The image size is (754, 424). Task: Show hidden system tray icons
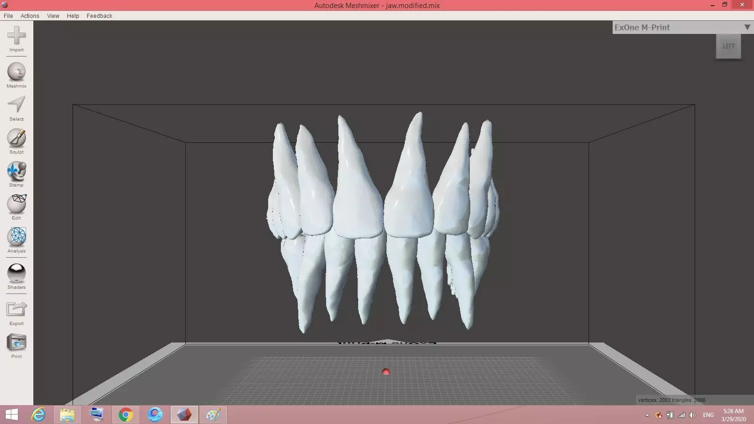coord(647,415)
